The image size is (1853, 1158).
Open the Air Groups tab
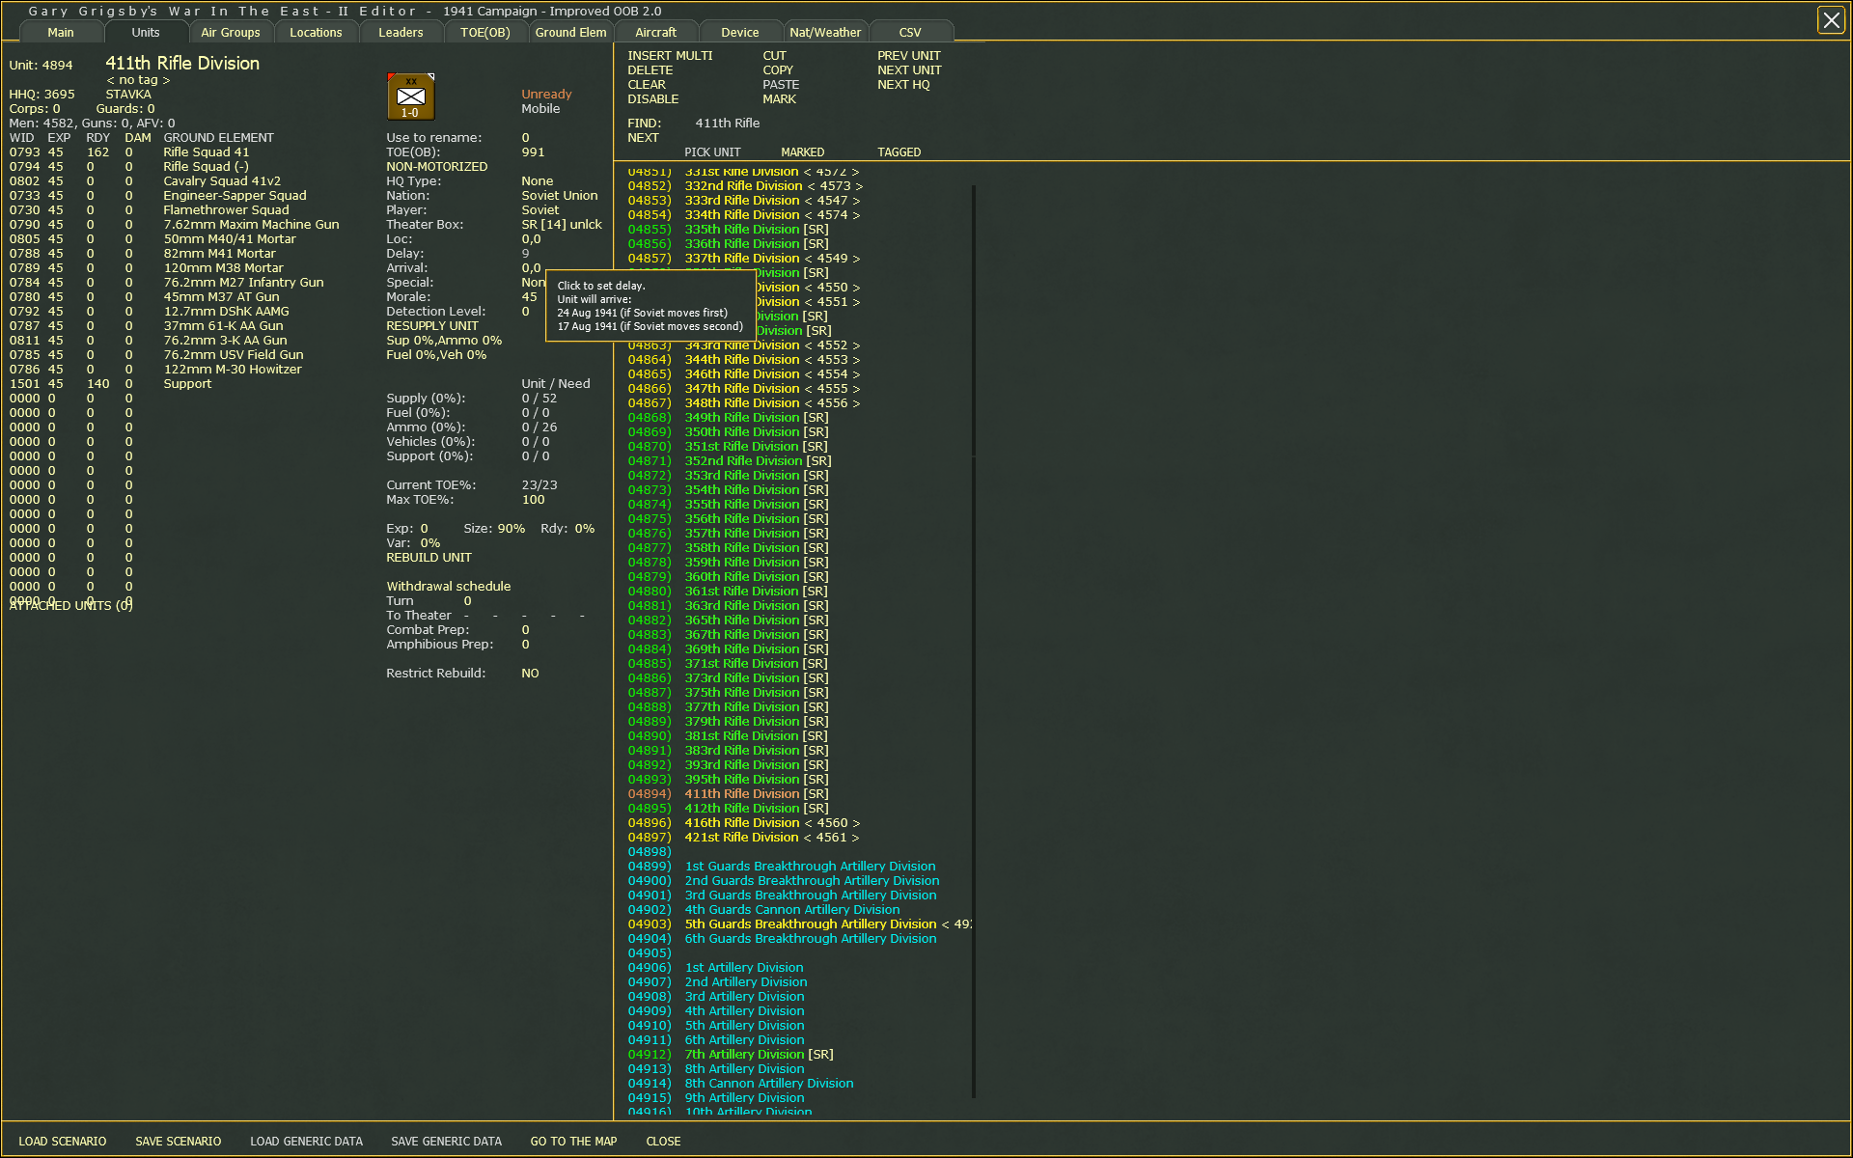coord(231,33)
